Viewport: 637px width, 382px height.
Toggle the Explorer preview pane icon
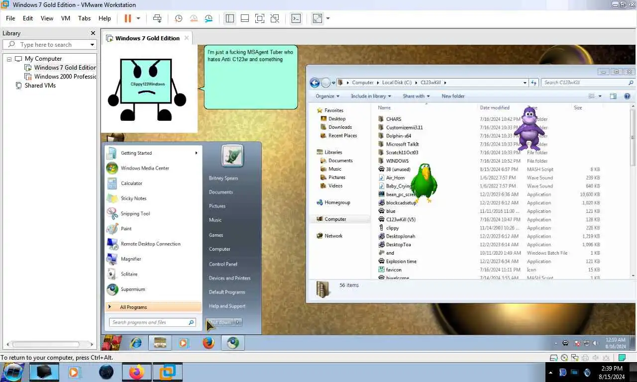(613, 96)
